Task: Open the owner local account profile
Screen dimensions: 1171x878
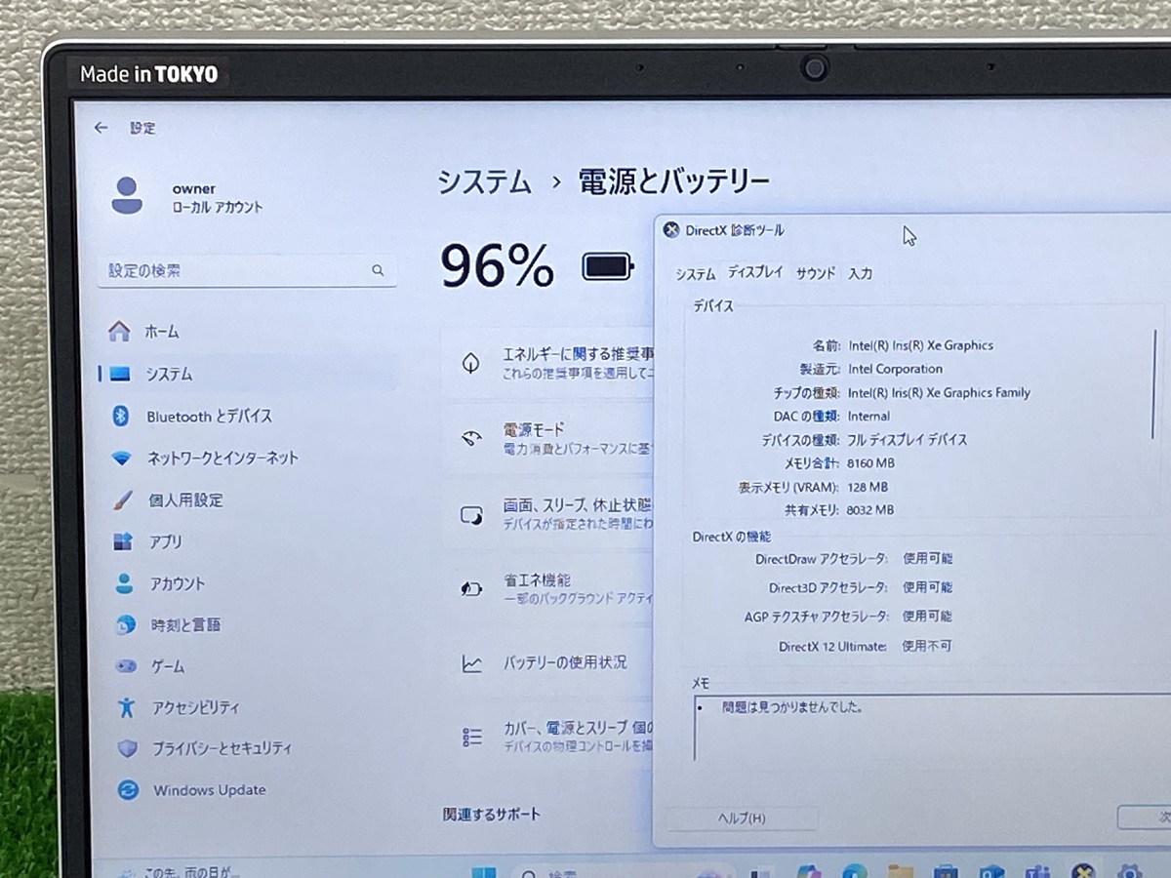Action: click(185, 196)
